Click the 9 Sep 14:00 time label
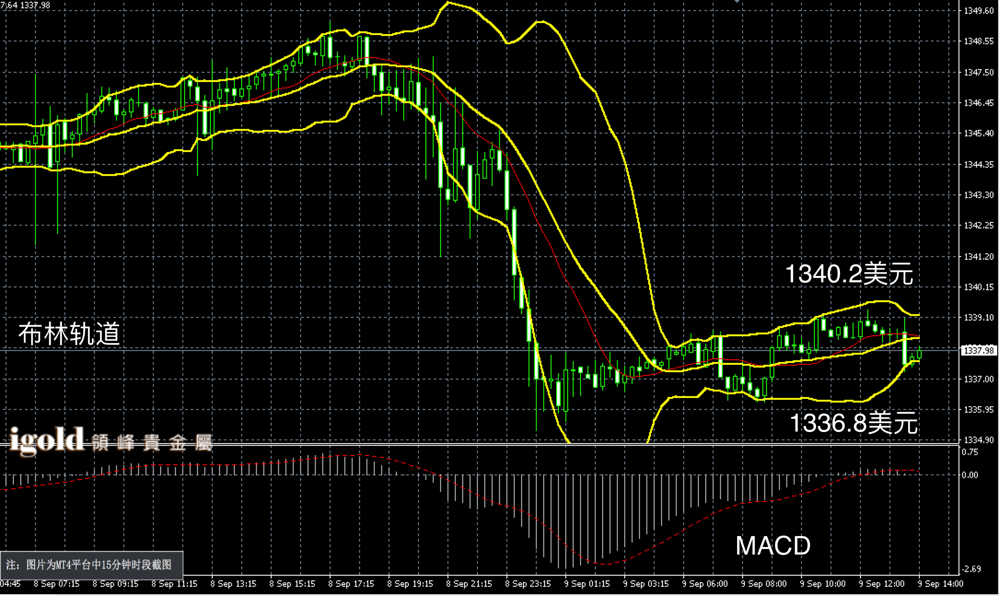The image size is (999, 596). [940, 584]
